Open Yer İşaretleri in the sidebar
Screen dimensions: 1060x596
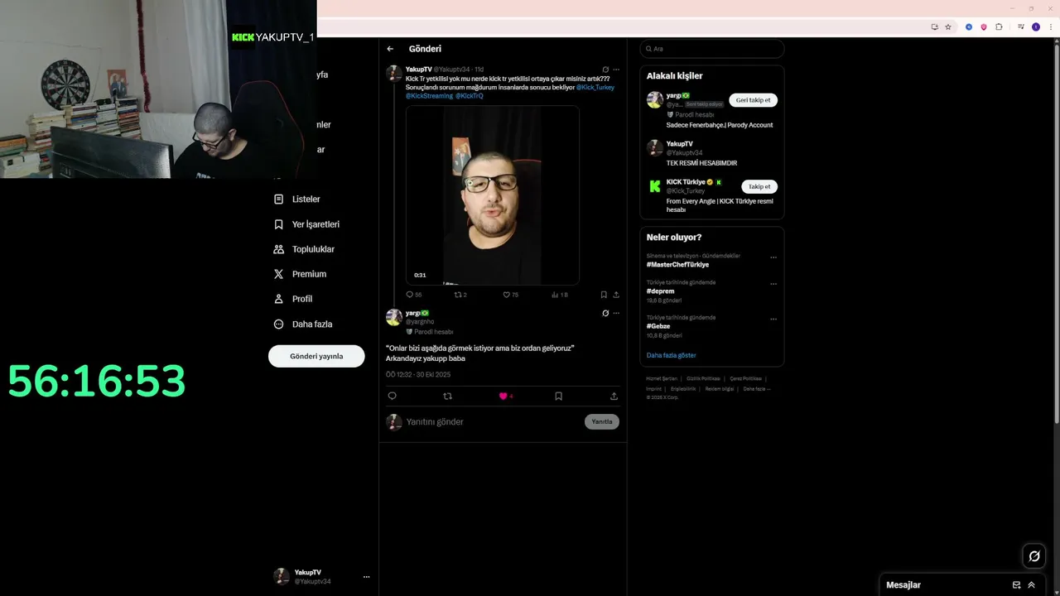point(306,224)
